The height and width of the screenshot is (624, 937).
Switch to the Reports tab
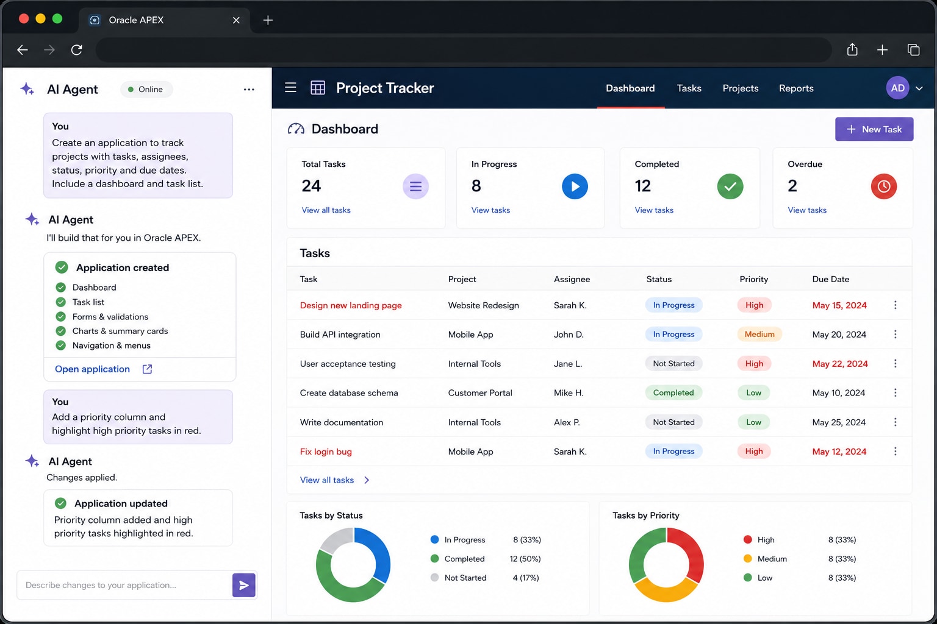tap(796, 88)
